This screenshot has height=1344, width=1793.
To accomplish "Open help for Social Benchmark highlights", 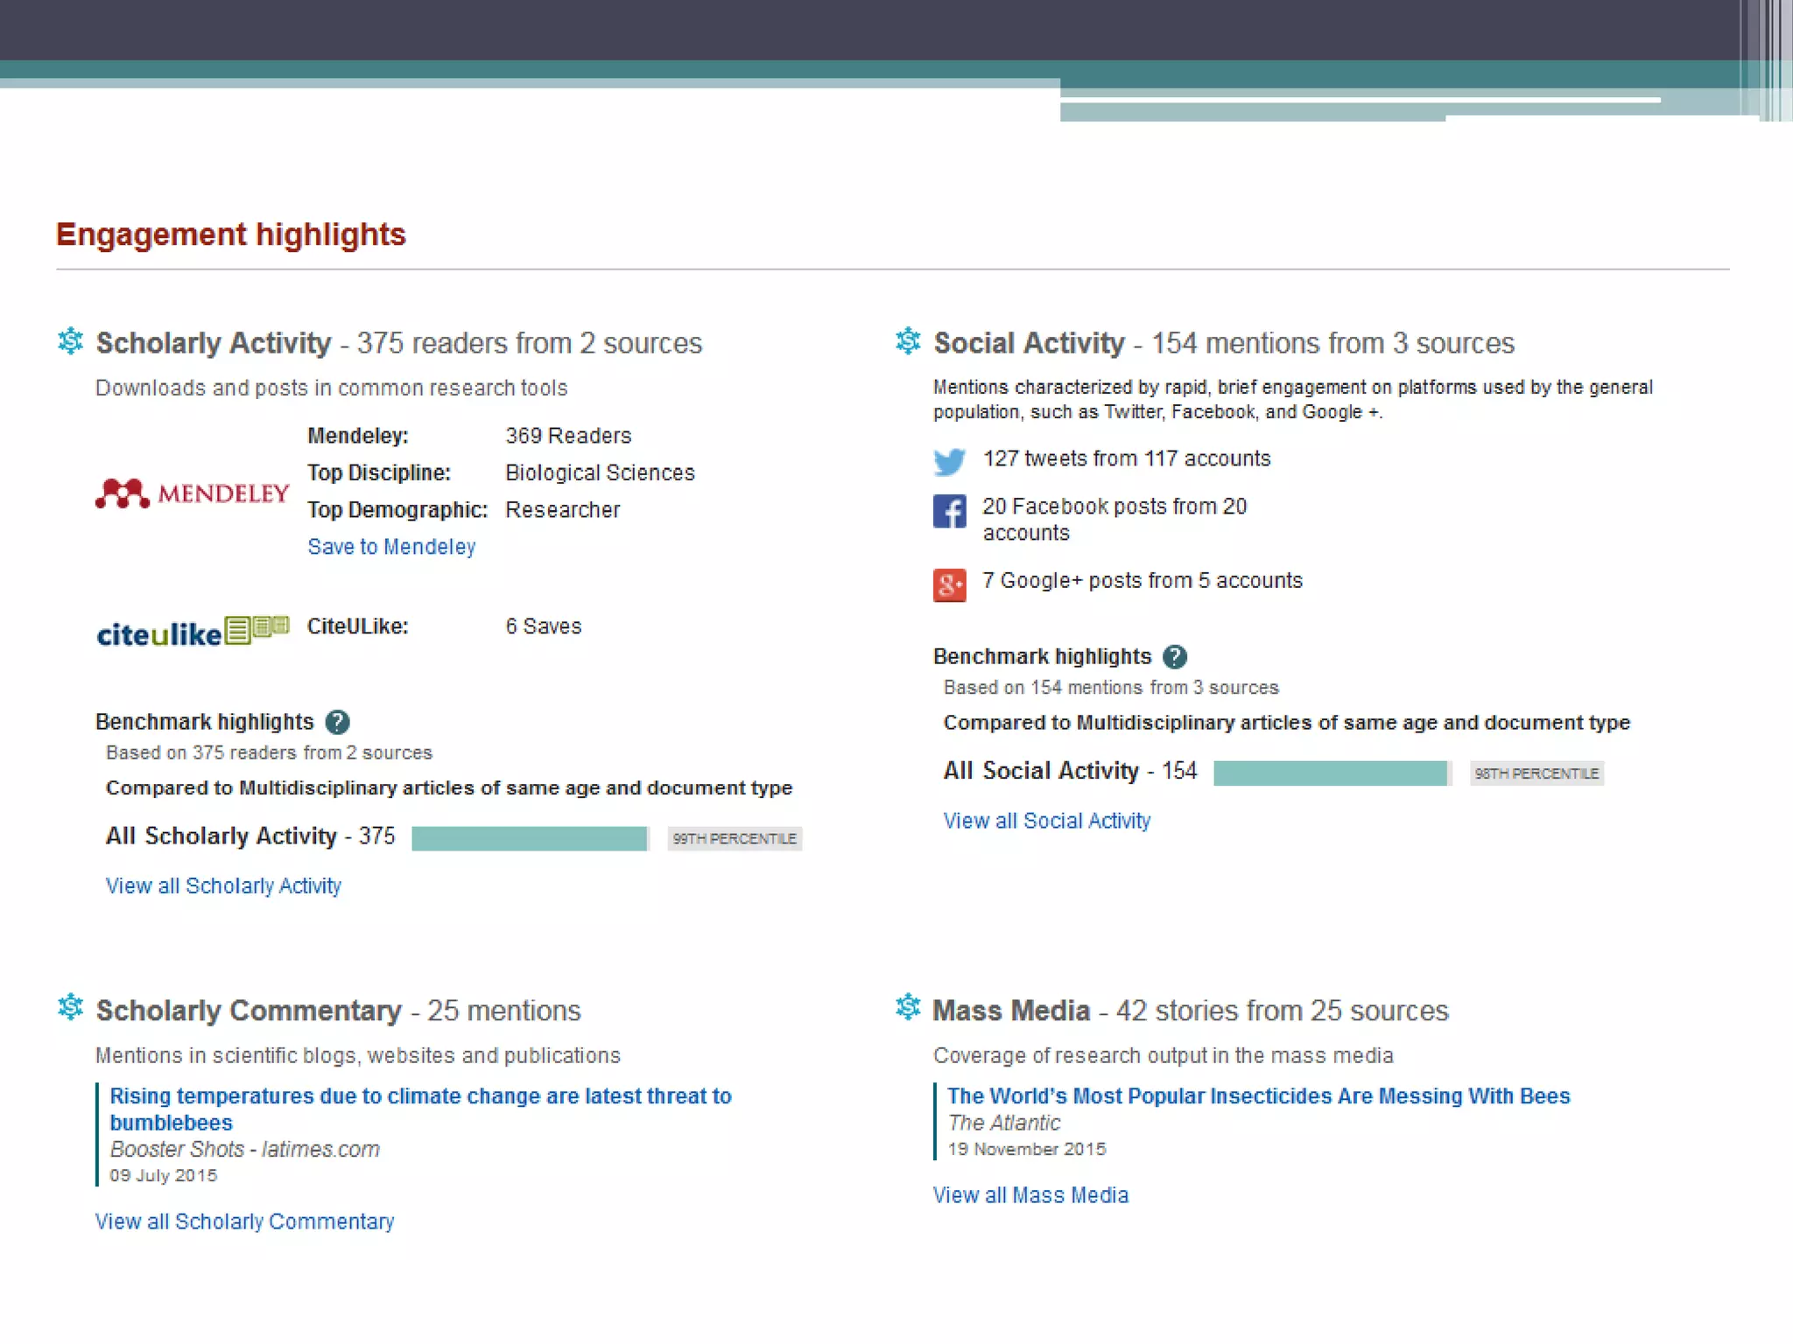I will (1175, 657).
